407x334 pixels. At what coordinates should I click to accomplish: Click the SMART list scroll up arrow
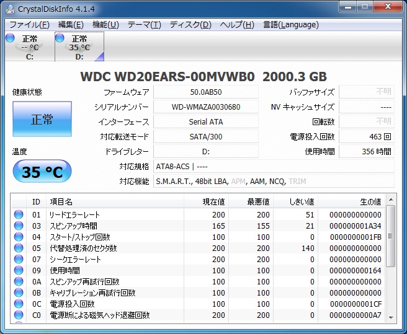point(391,200)
